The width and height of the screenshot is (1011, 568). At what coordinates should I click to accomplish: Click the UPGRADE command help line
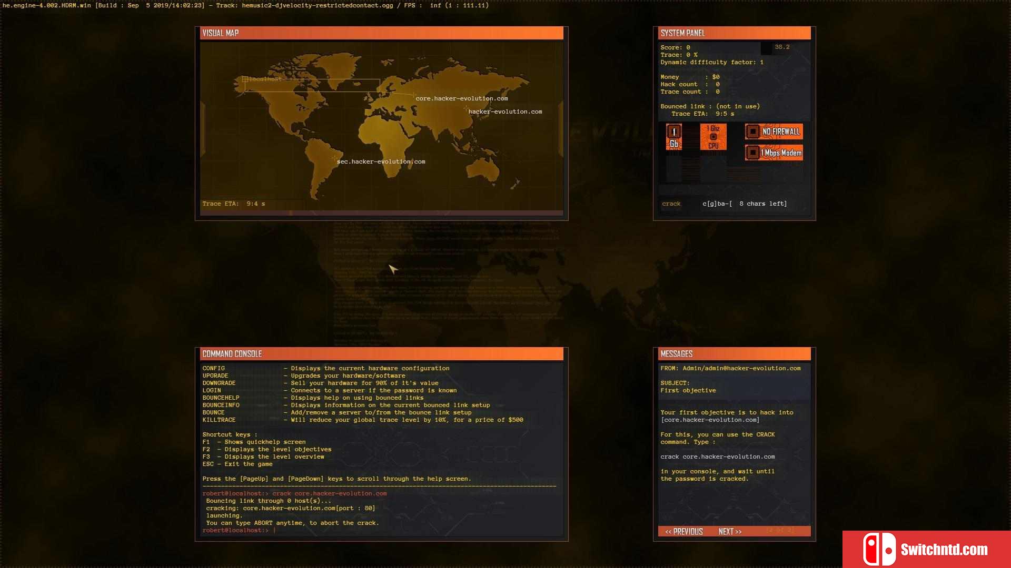tap(304, 376)
